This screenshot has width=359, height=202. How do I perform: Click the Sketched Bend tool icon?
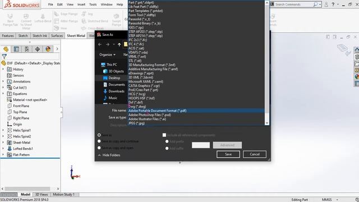(84, 21)
